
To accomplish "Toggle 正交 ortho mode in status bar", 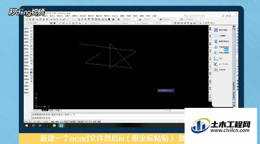I will click(61, 122).
